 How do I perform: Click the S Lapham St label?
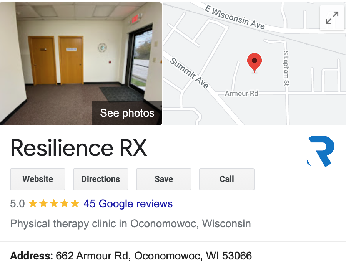click(x=286, y=68)
